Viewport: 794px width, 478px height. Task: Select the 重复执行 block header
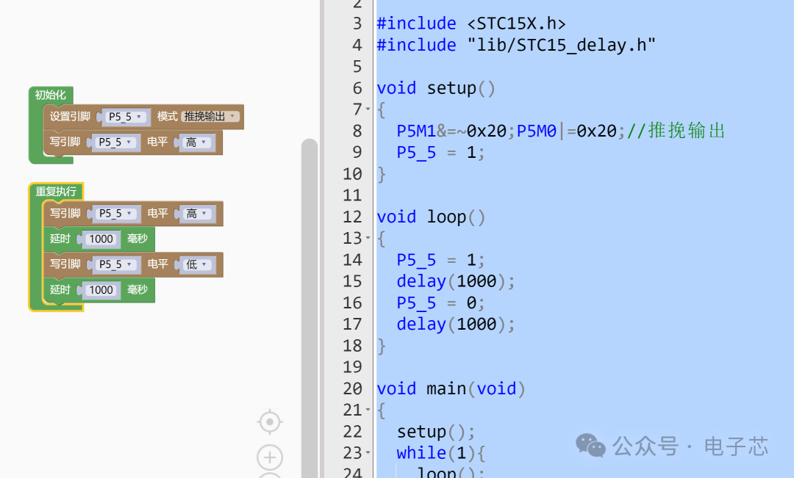tap(56, 191)
